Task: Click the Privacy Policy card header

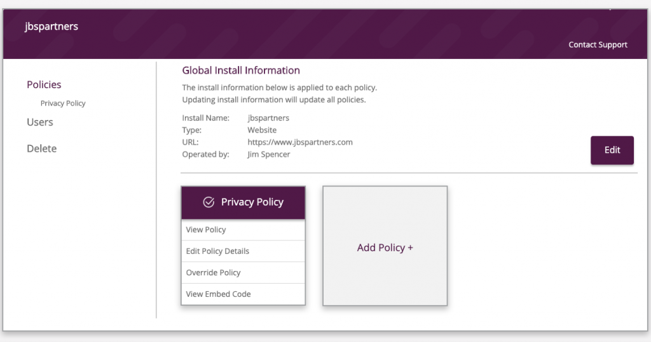Action: pos(243,202)
